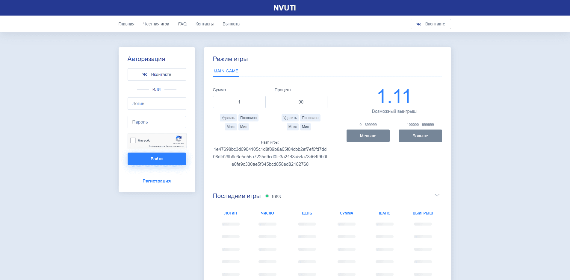Viewport: 570px width, 280px height.
Task: Open the Регистрация link
Action: tap(156, 181)
